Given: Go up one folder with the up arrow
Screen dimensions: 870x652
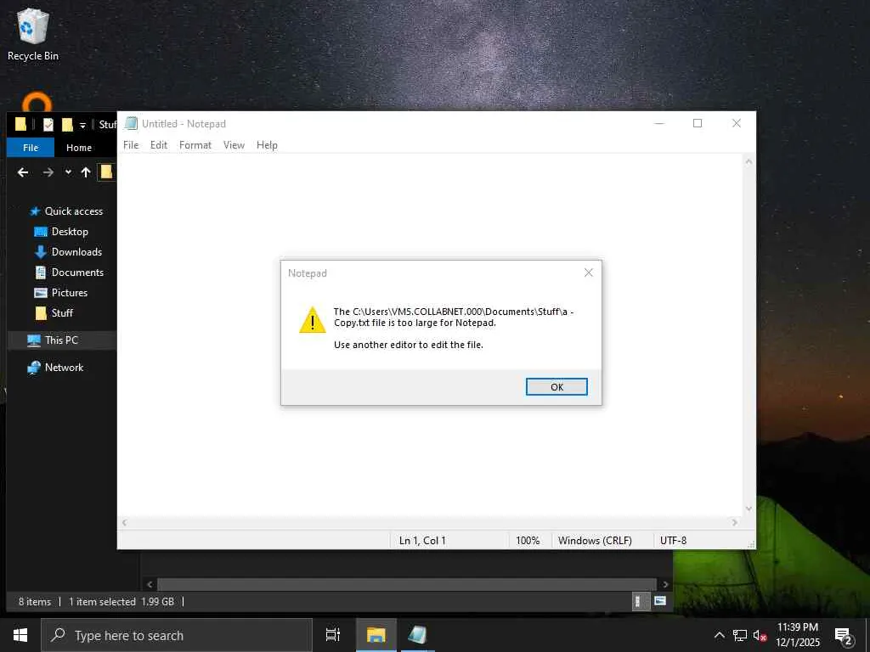Looking at the screenshot, I should click(86, 172).
